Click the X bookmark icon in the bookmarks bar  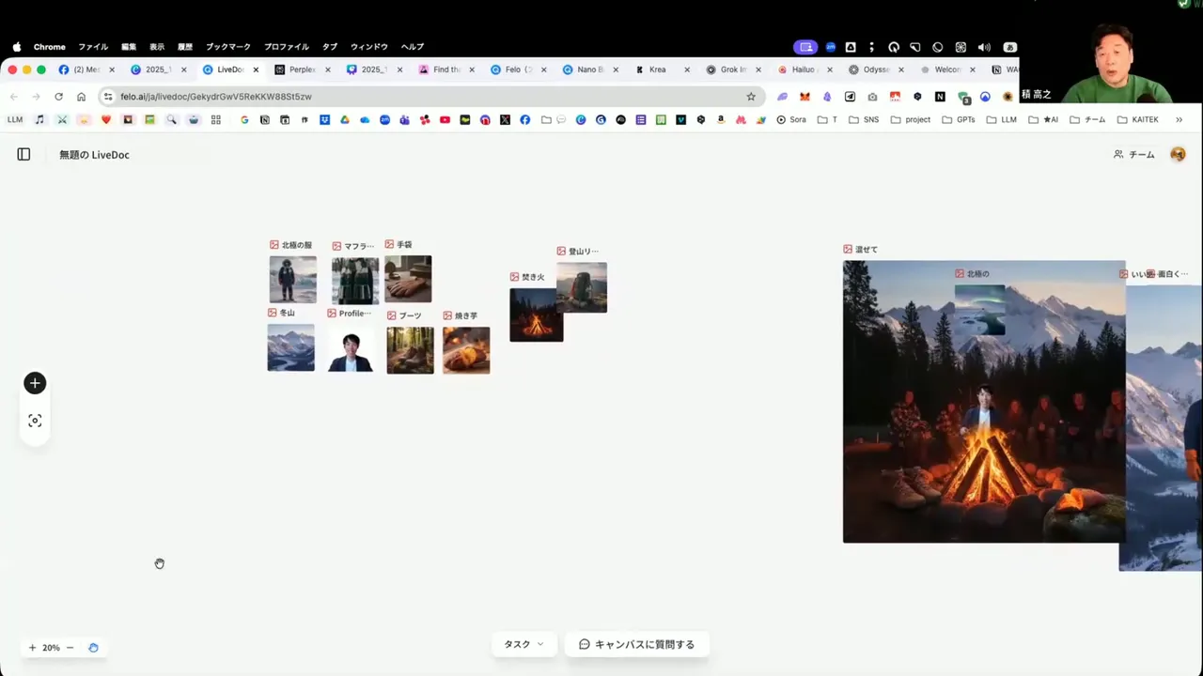point(505,119)
